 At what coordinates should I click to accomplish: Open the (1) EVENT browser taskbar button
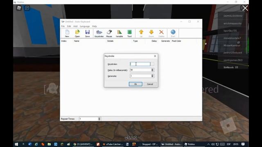pos(83,144)
